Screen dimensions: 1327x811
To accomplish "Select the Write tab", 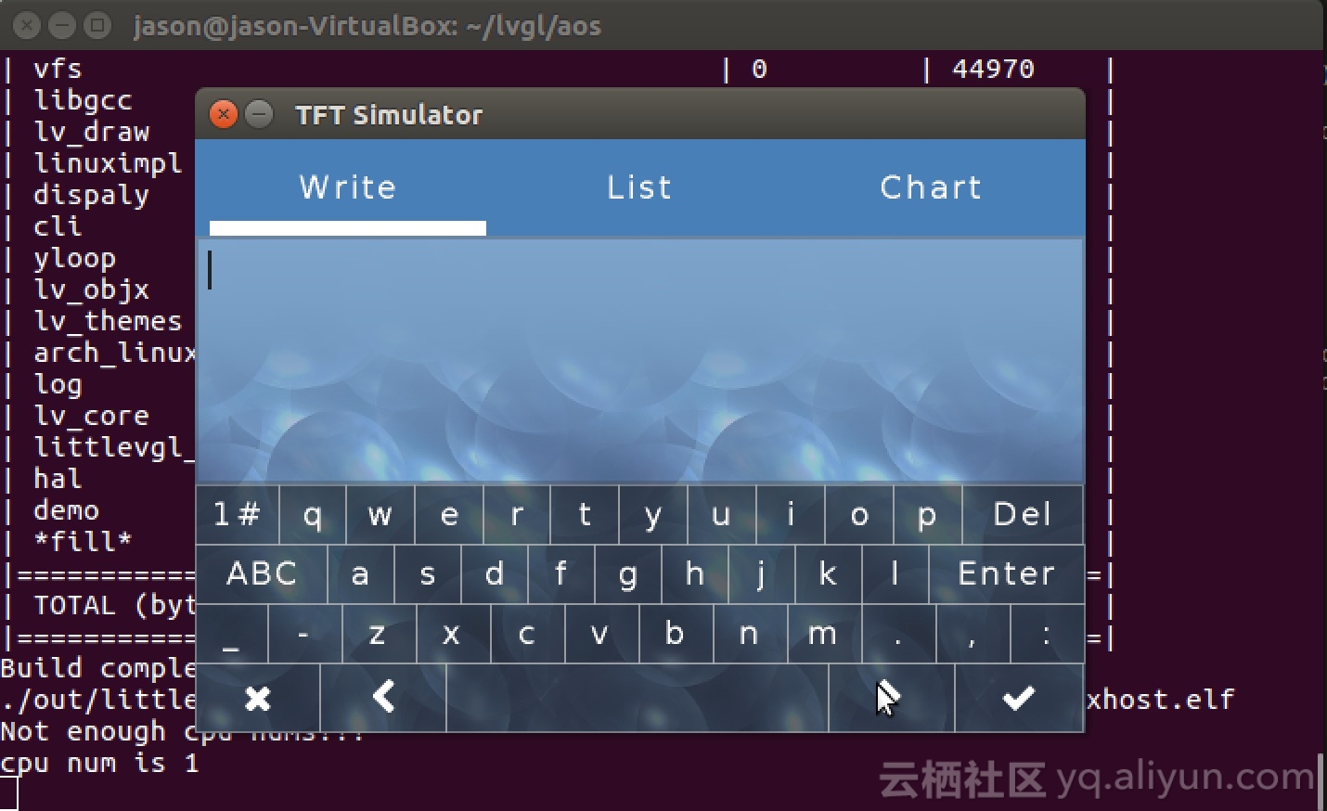I will click(x=347, y=187).
